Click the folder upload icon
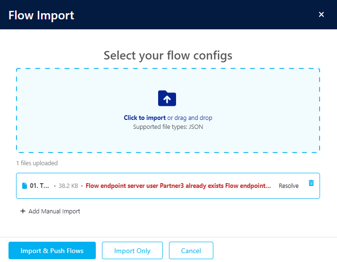 pyautogui.click(x=167, y=98)
